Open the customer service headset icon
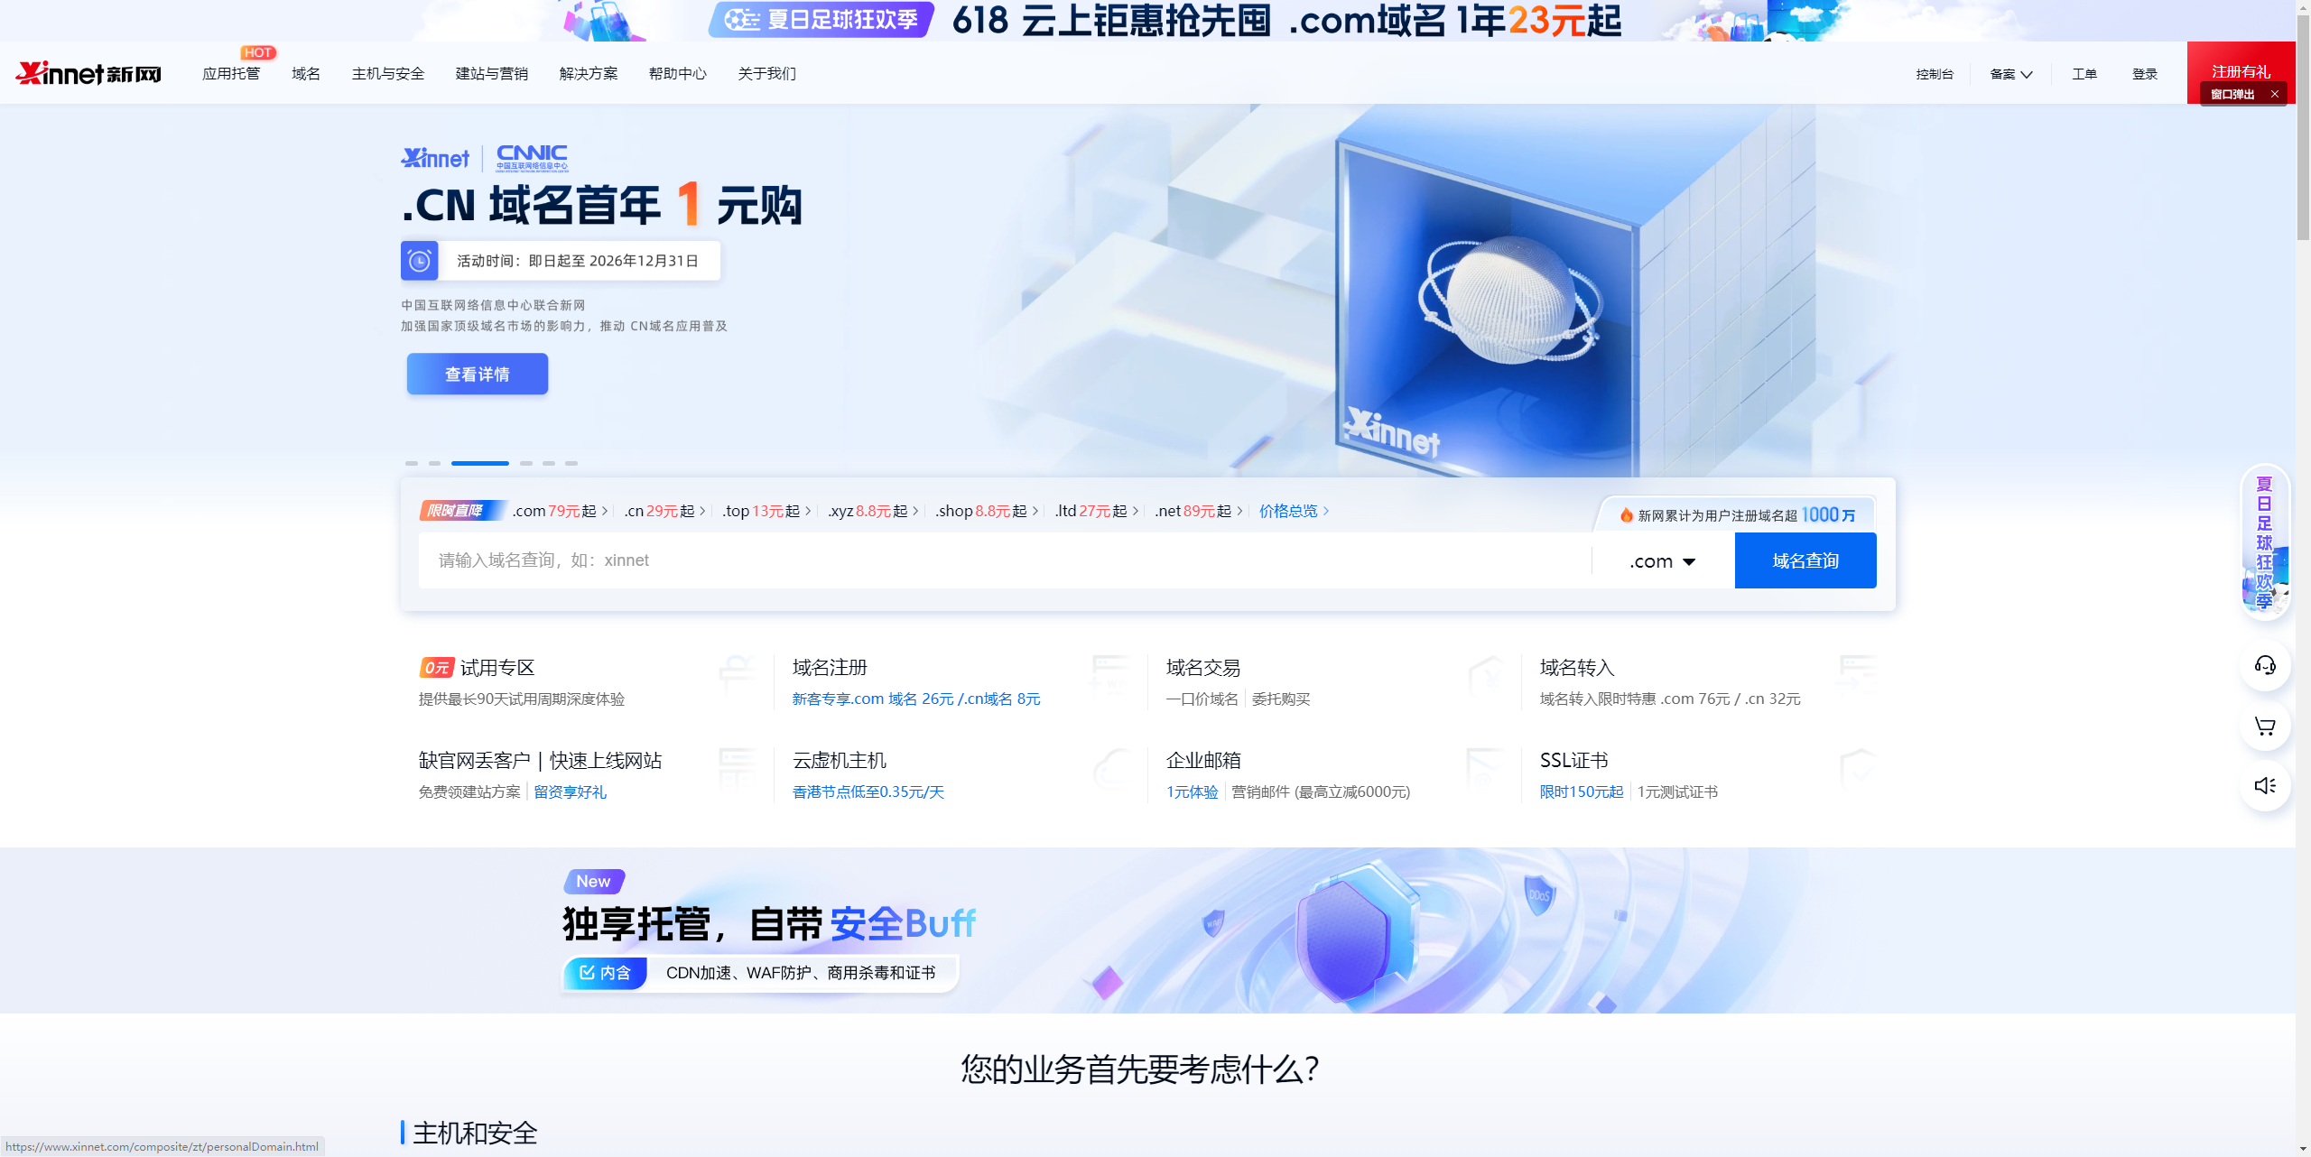2311x1157 pixels. pyautogui.click(x=2265, y=666)
